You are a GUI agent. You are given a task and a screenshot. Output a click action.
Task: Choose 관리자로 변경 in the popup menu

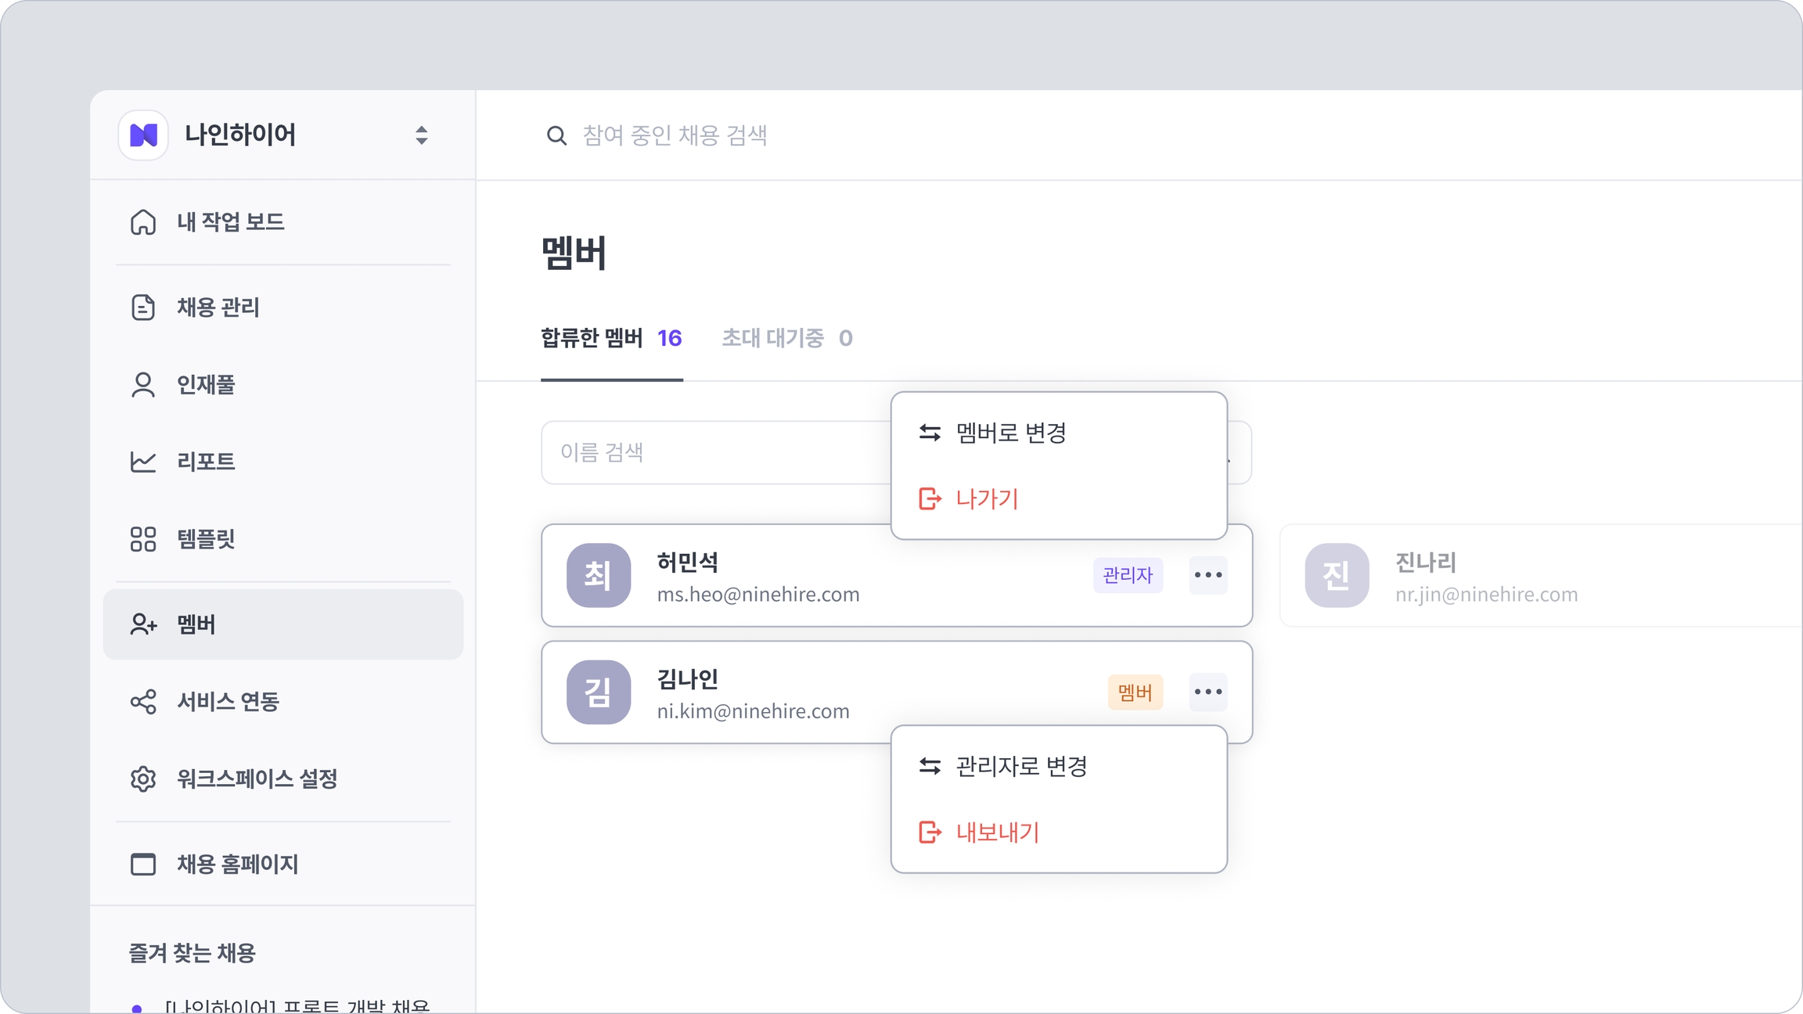(x=1020, y=767)
